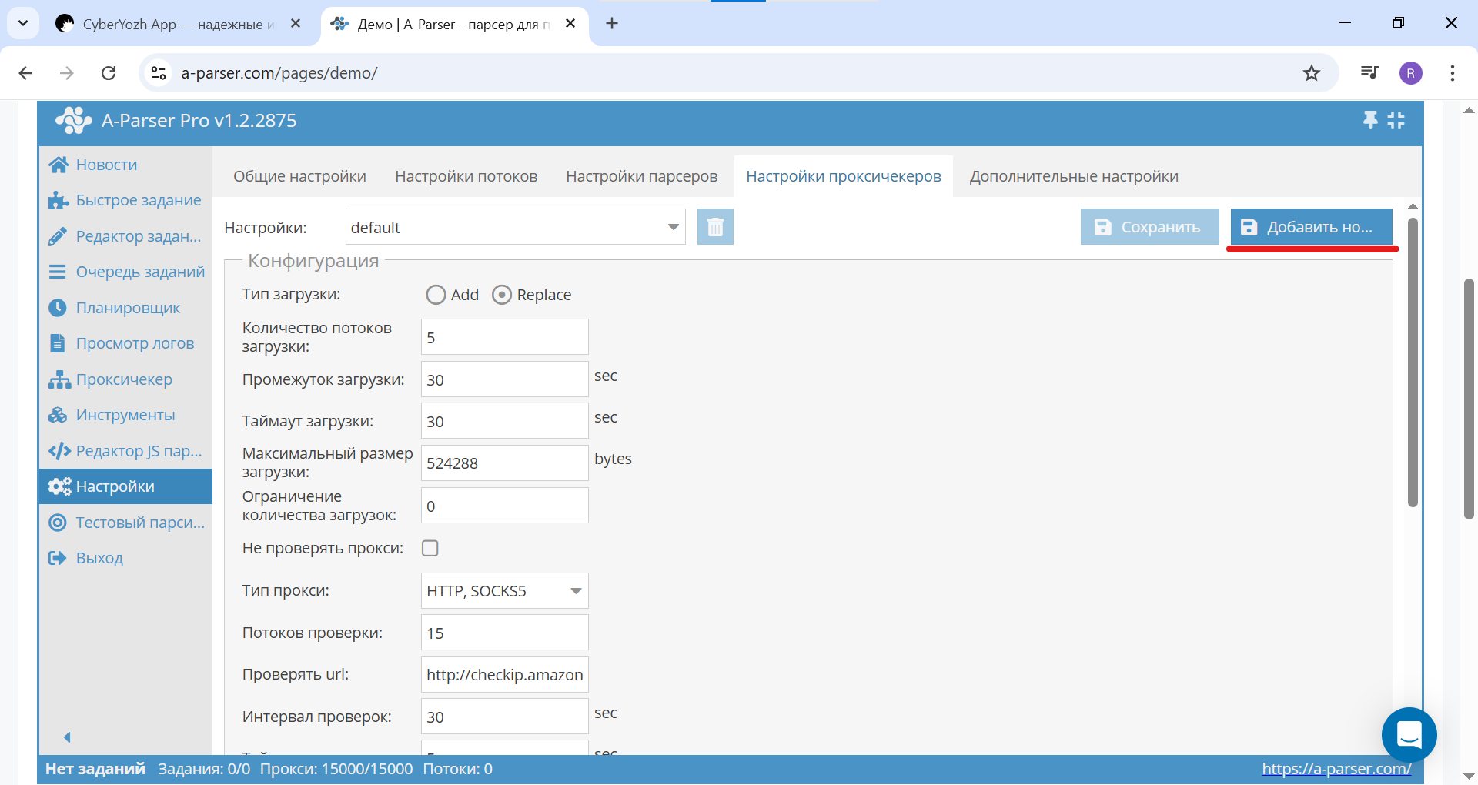Viewport: 1478px width, 785px height.
Task: Switch to Настройки потоков tab
Action: point(466,176)
